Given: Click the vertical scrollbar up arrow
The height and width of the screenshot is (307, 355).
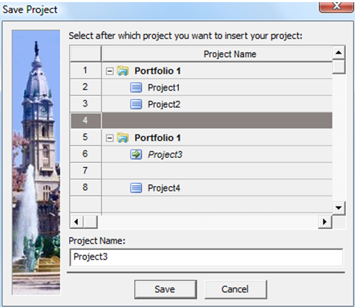Looking at the screenshot, I should click(x=338, y=52).
